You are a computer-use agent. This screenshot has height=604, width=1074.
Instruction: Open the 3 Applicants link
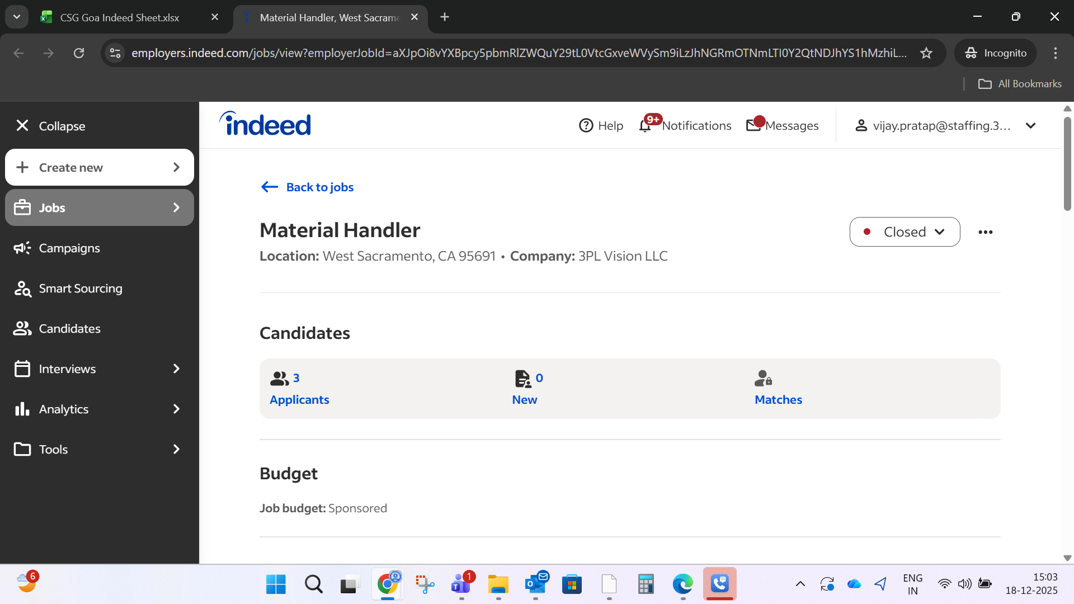(x=299, y=399)
